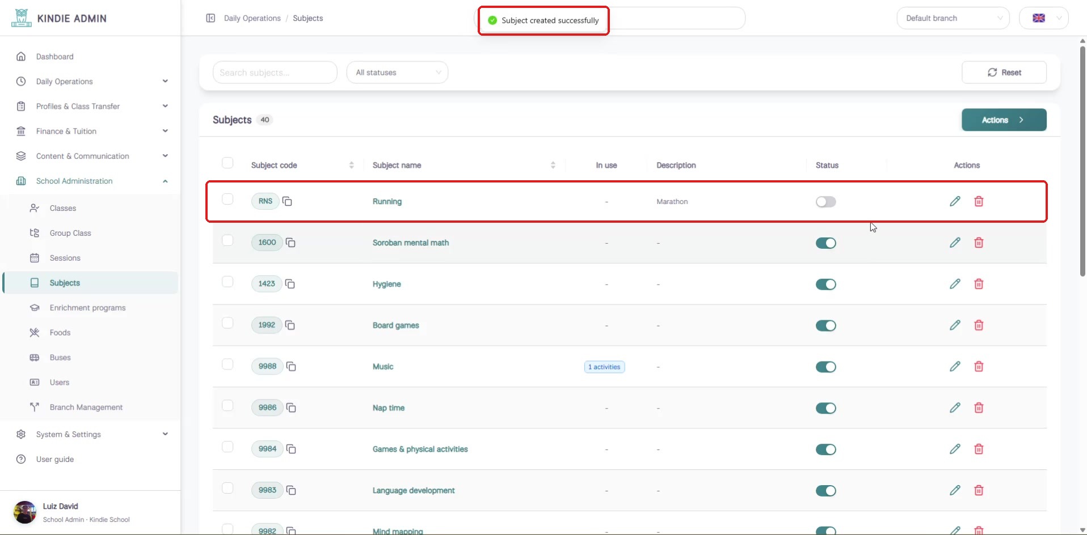This screenshot has height=535, width=1087.
Task: Disable Soroban mental math status
Action: (x=825, y=243)
